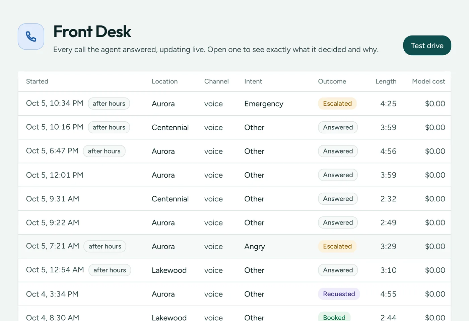Click the Model cost column header
This screenshot has width=469, height=321.
pos(428,81)
